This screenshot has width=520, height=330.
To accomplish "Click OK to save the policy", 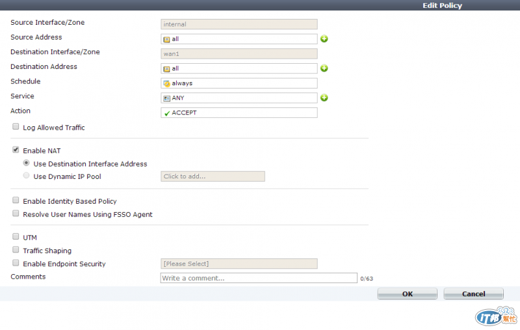I will (x=408, y=294).
